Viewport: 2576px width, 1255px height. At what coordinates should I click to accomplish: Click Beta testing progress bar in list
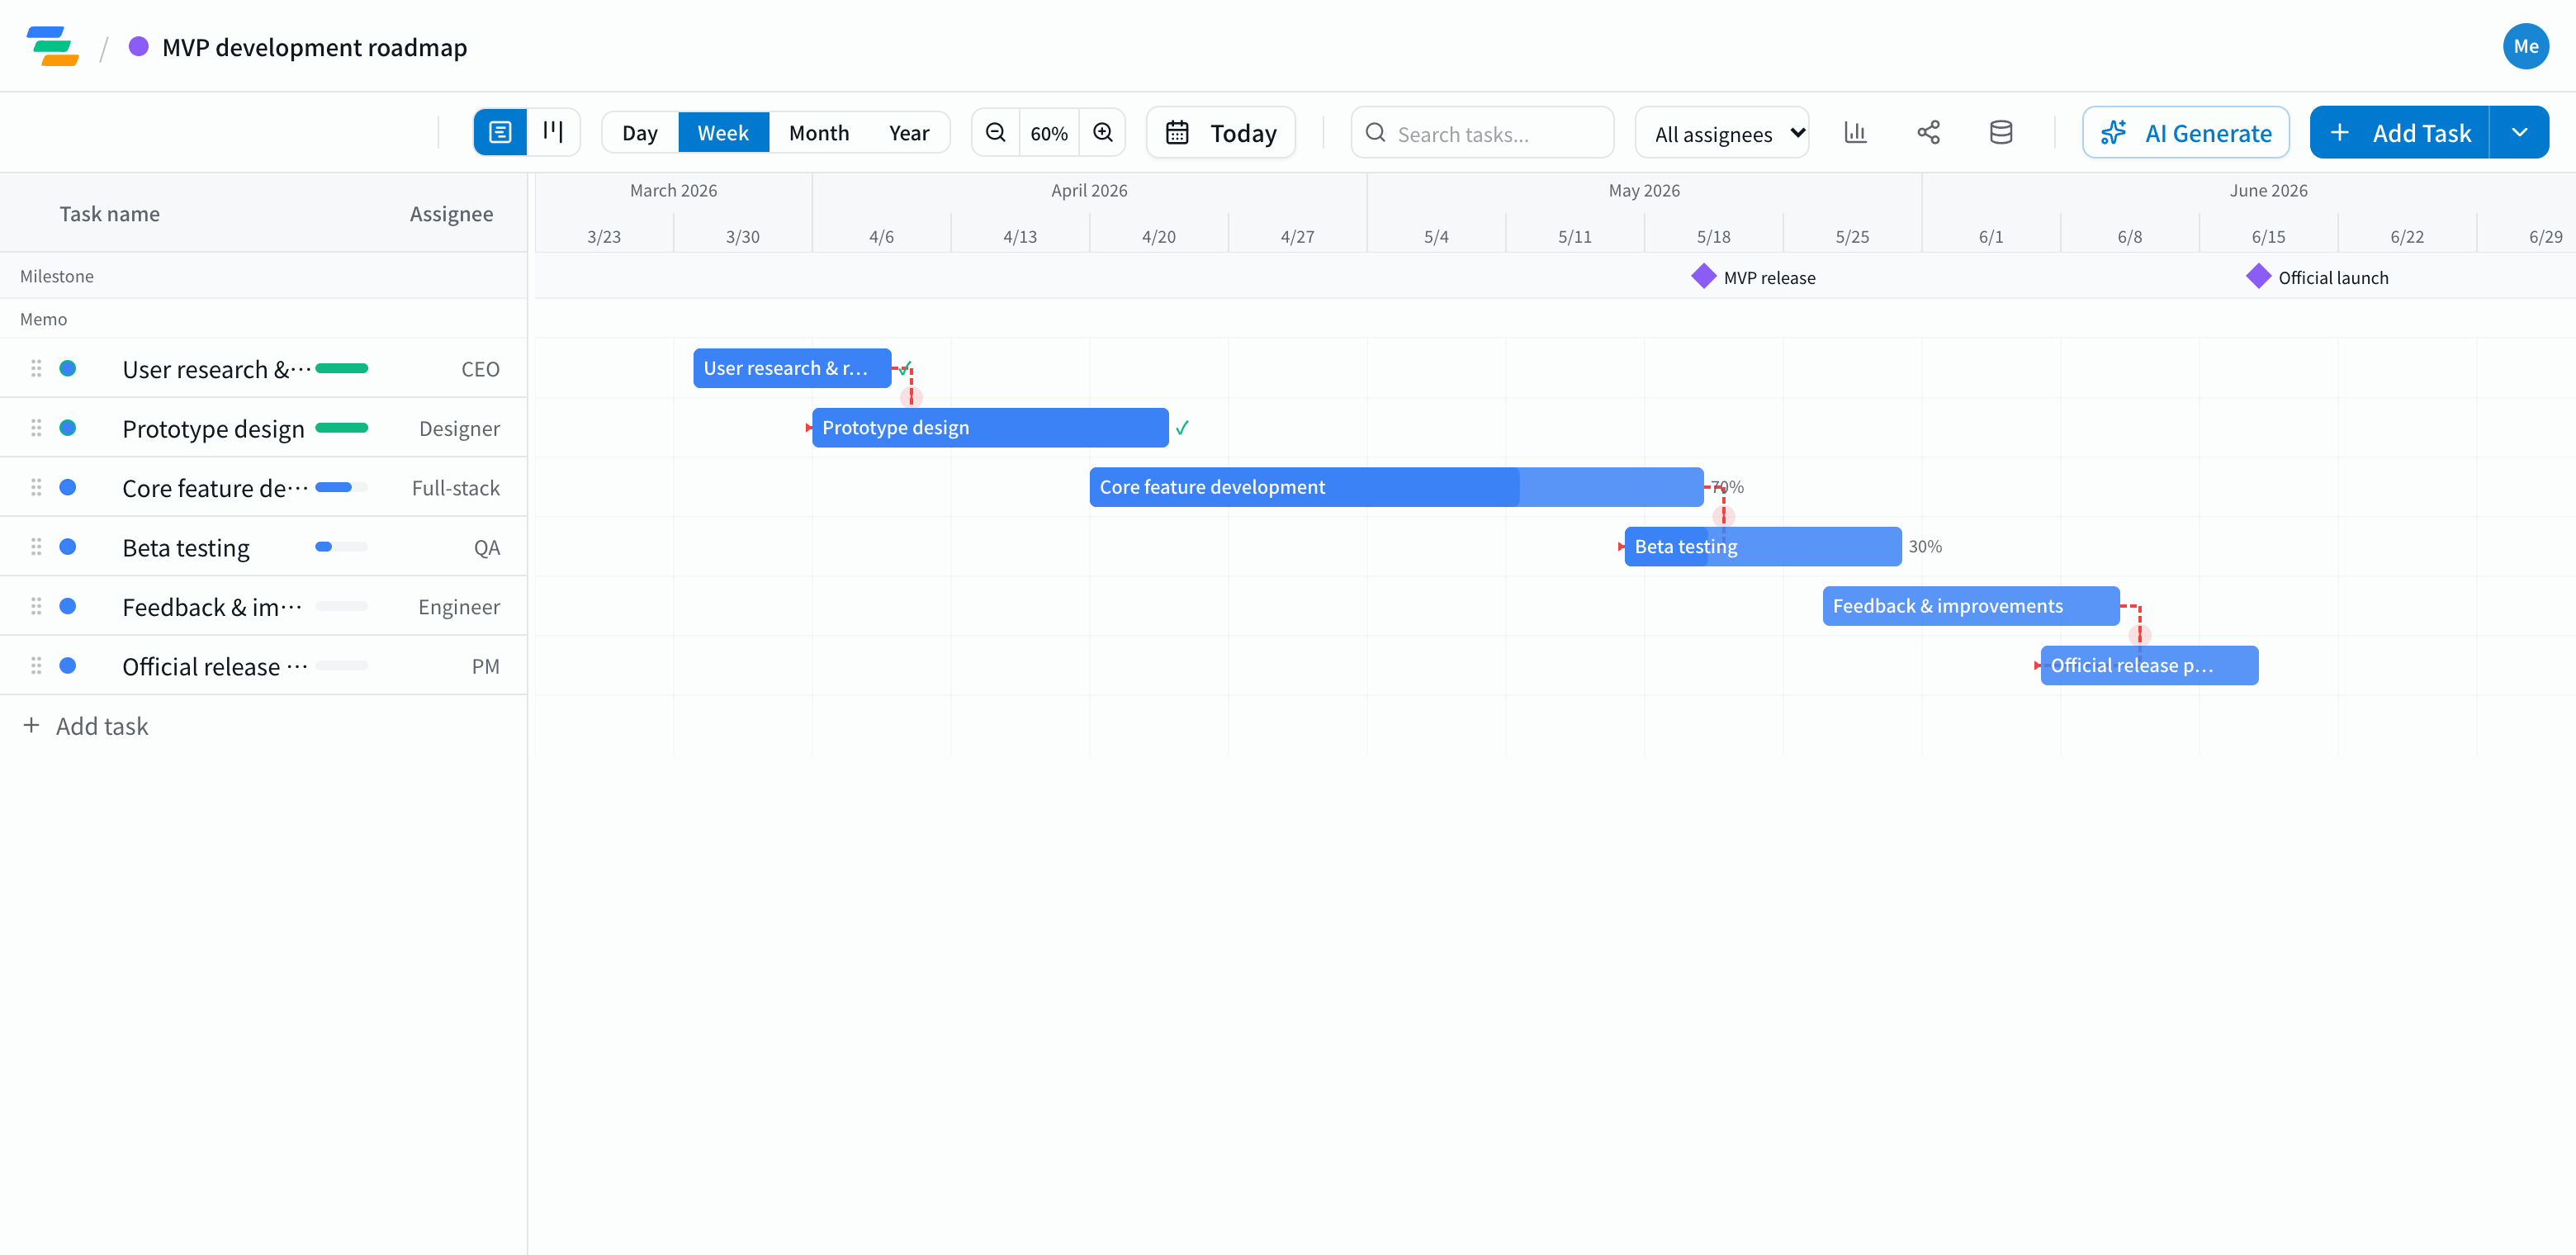[342, 547]
